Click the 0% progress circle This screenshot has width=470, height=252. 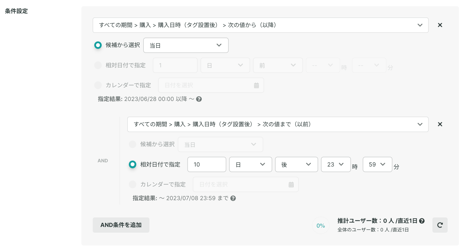(321, 225)
